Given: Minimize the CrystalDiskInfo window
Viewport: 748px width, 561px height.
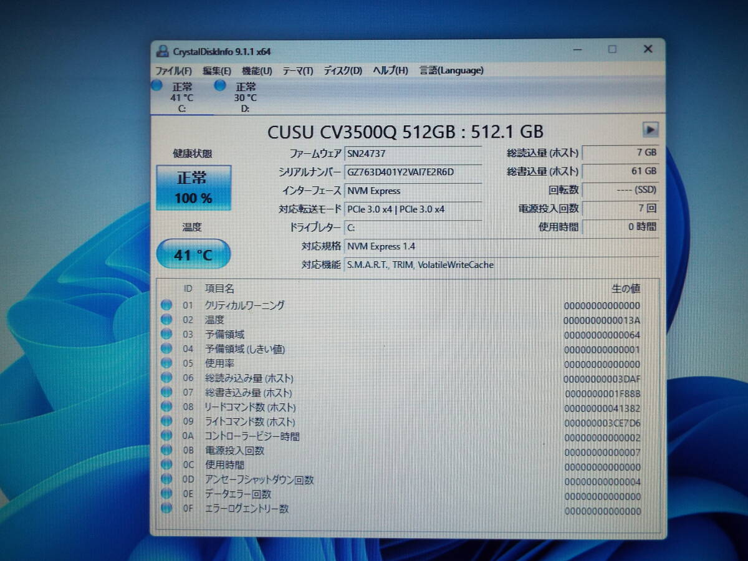Looking at the screenshot, I should click(577, 49).
